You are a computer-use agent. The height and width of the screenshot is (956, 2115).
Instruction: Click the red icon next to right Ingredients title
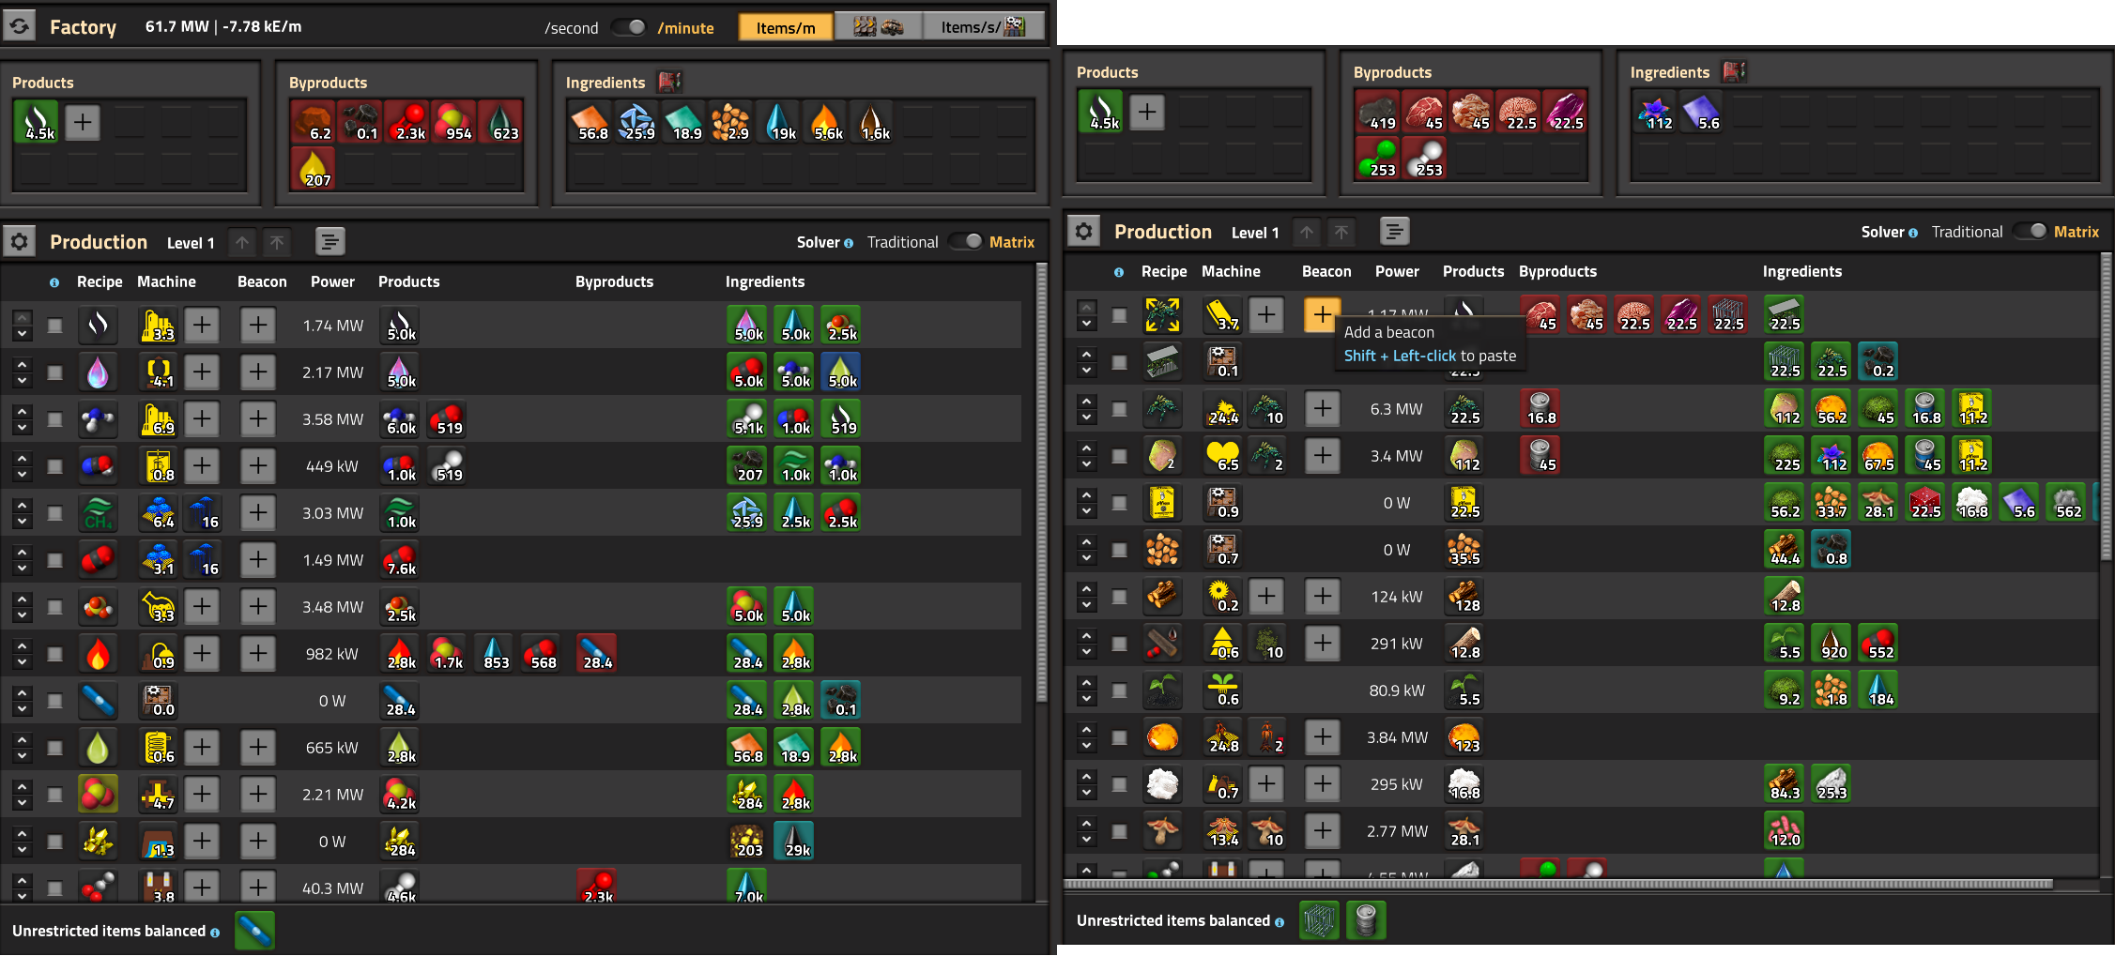[1734, 72]
